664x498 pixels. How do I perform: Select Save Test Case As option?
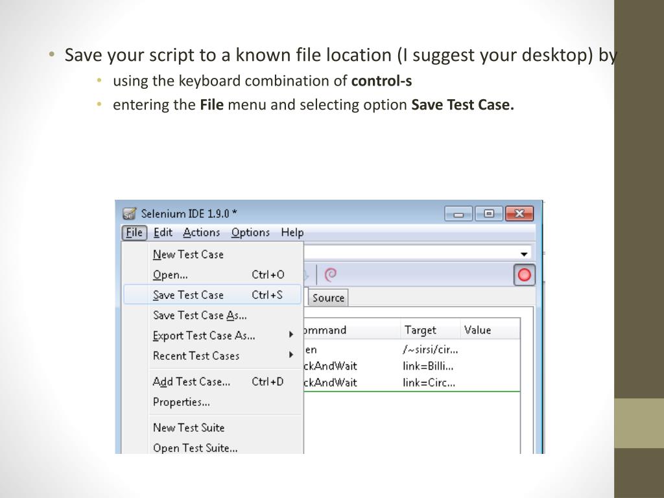click(x=200, y=315)
